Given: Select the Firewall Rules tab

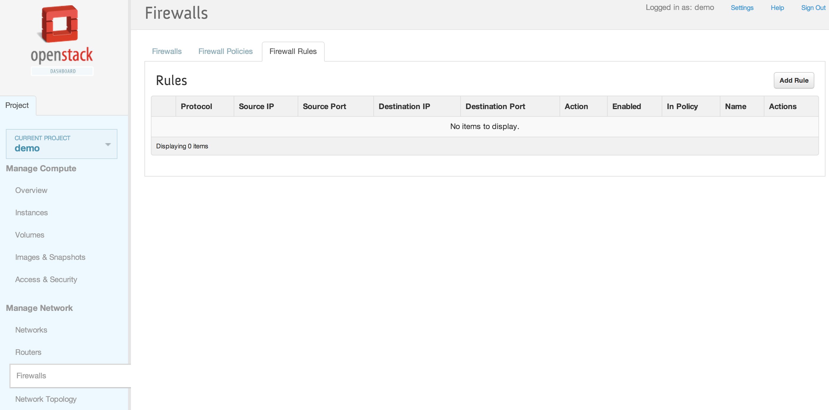Looking at the screenshot, I should [x=293, y=51].
